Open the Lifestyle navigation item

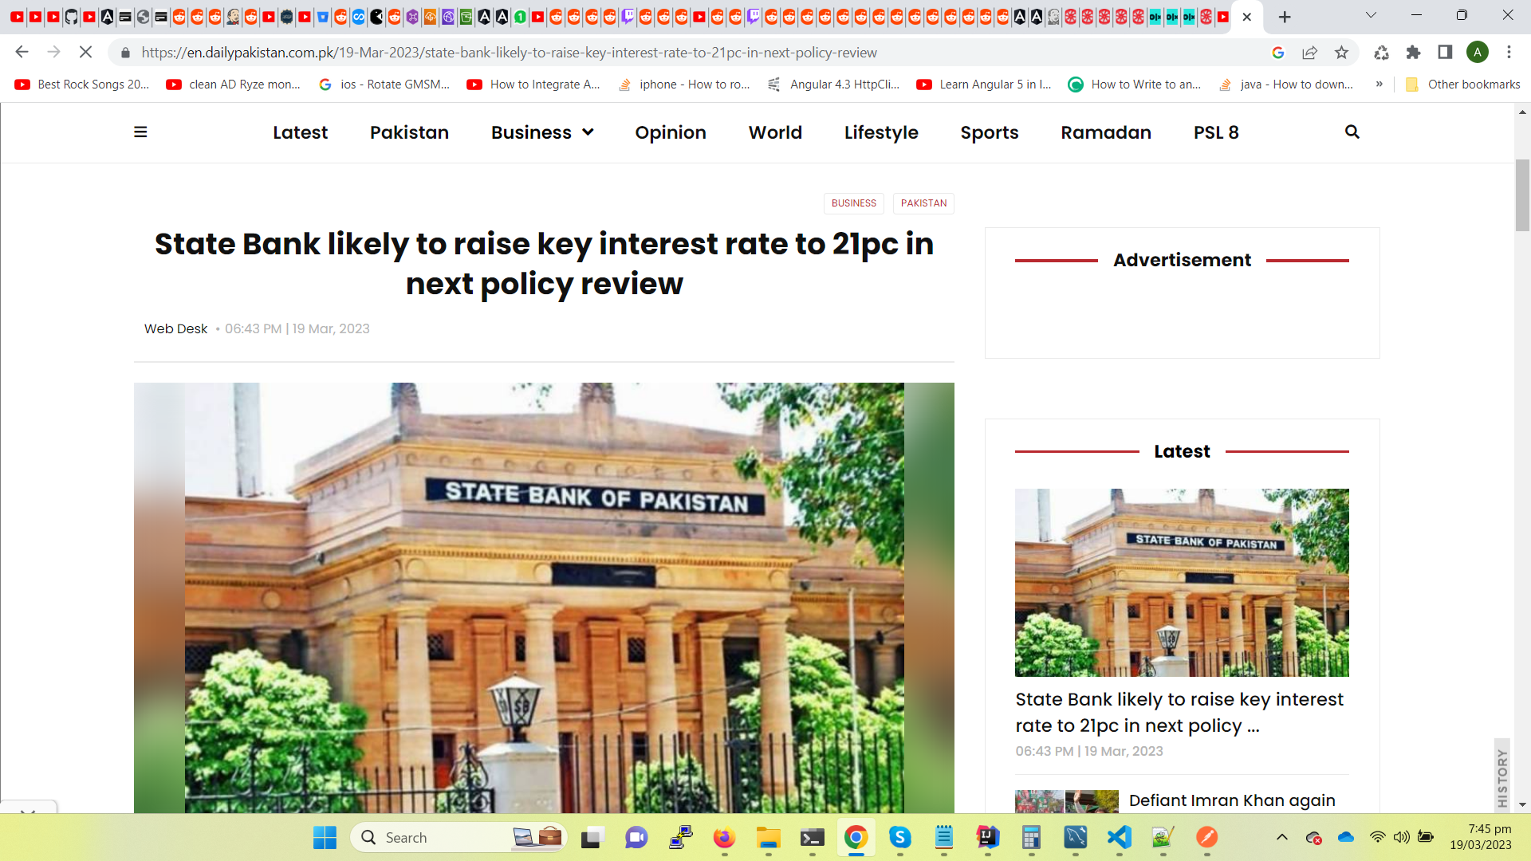pyautogui.click(x=881, y=132)
